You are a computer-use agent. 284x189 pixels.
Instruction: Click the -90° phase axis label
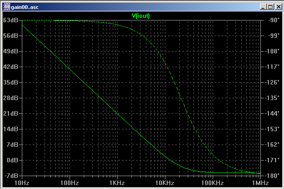click(x=274, y=20)
